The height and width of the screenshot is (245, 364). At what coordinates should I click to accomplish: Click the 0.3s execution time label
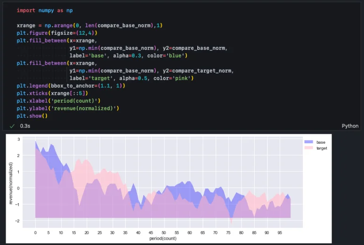[25, 126]
